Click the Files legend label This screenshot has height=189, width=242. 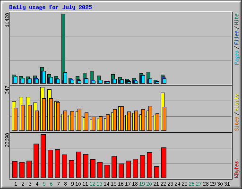[237, 37]
